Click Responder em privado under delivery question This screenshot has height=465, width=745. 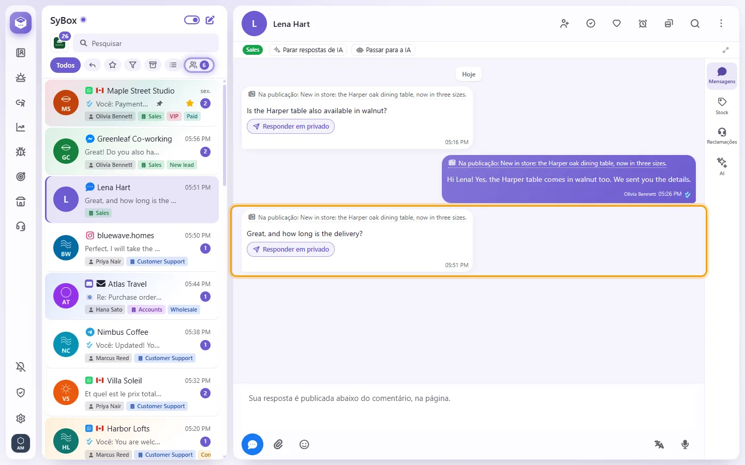coord(291,250)
